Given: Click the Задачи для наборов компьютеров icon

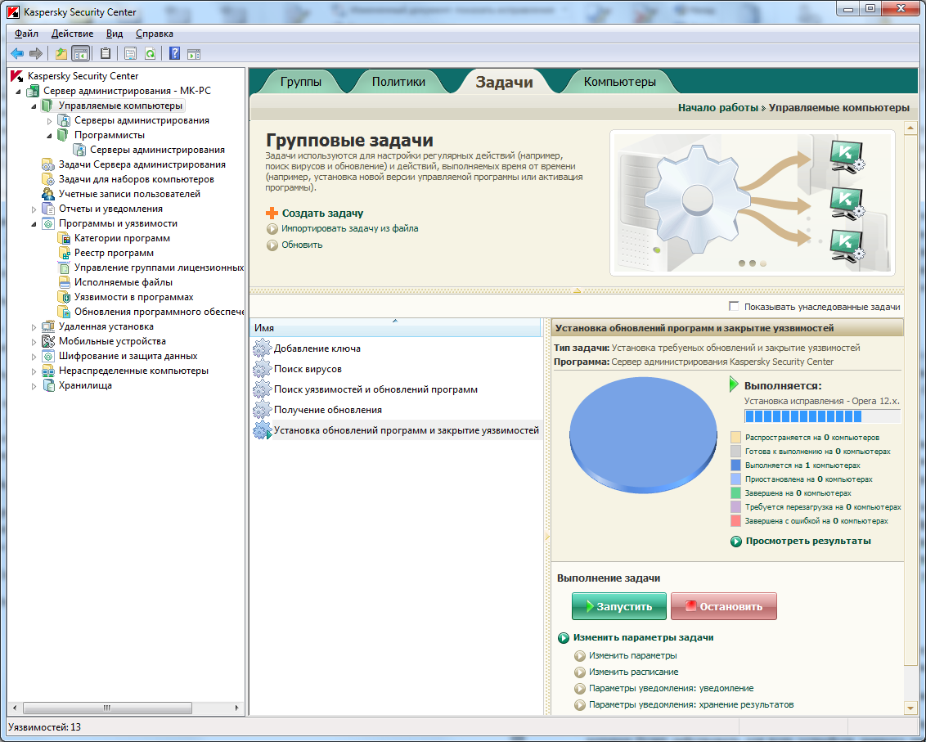Looking at the screenshot, I should pos(48,180).
